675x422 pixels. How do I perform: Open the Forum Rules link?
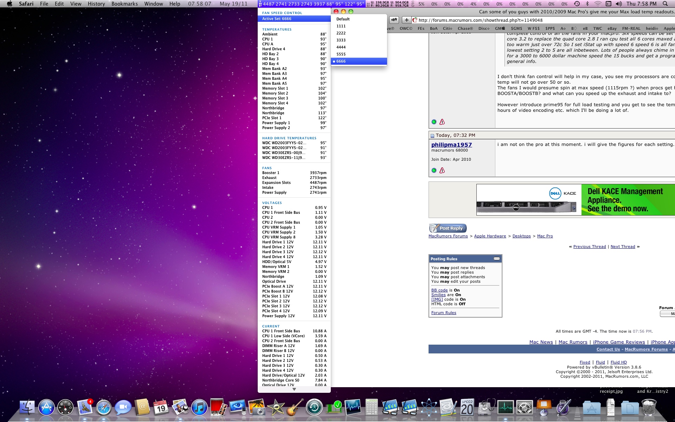tap(444, 313)
